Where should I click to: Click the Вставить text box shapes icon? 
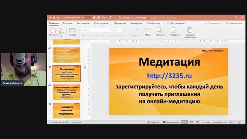159,30
